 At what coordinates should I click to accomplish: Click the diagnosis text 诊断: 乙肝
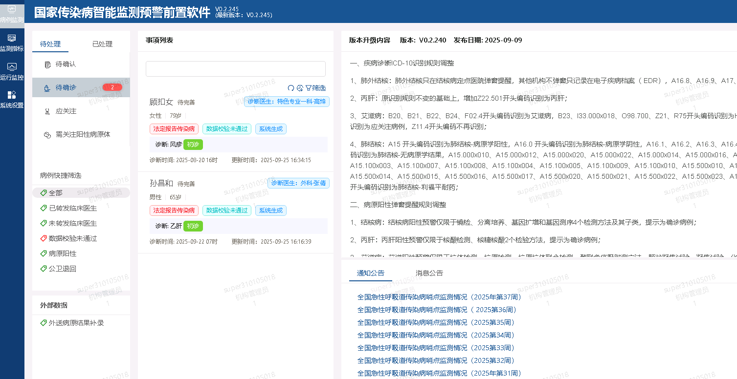(x=169, y=226)
